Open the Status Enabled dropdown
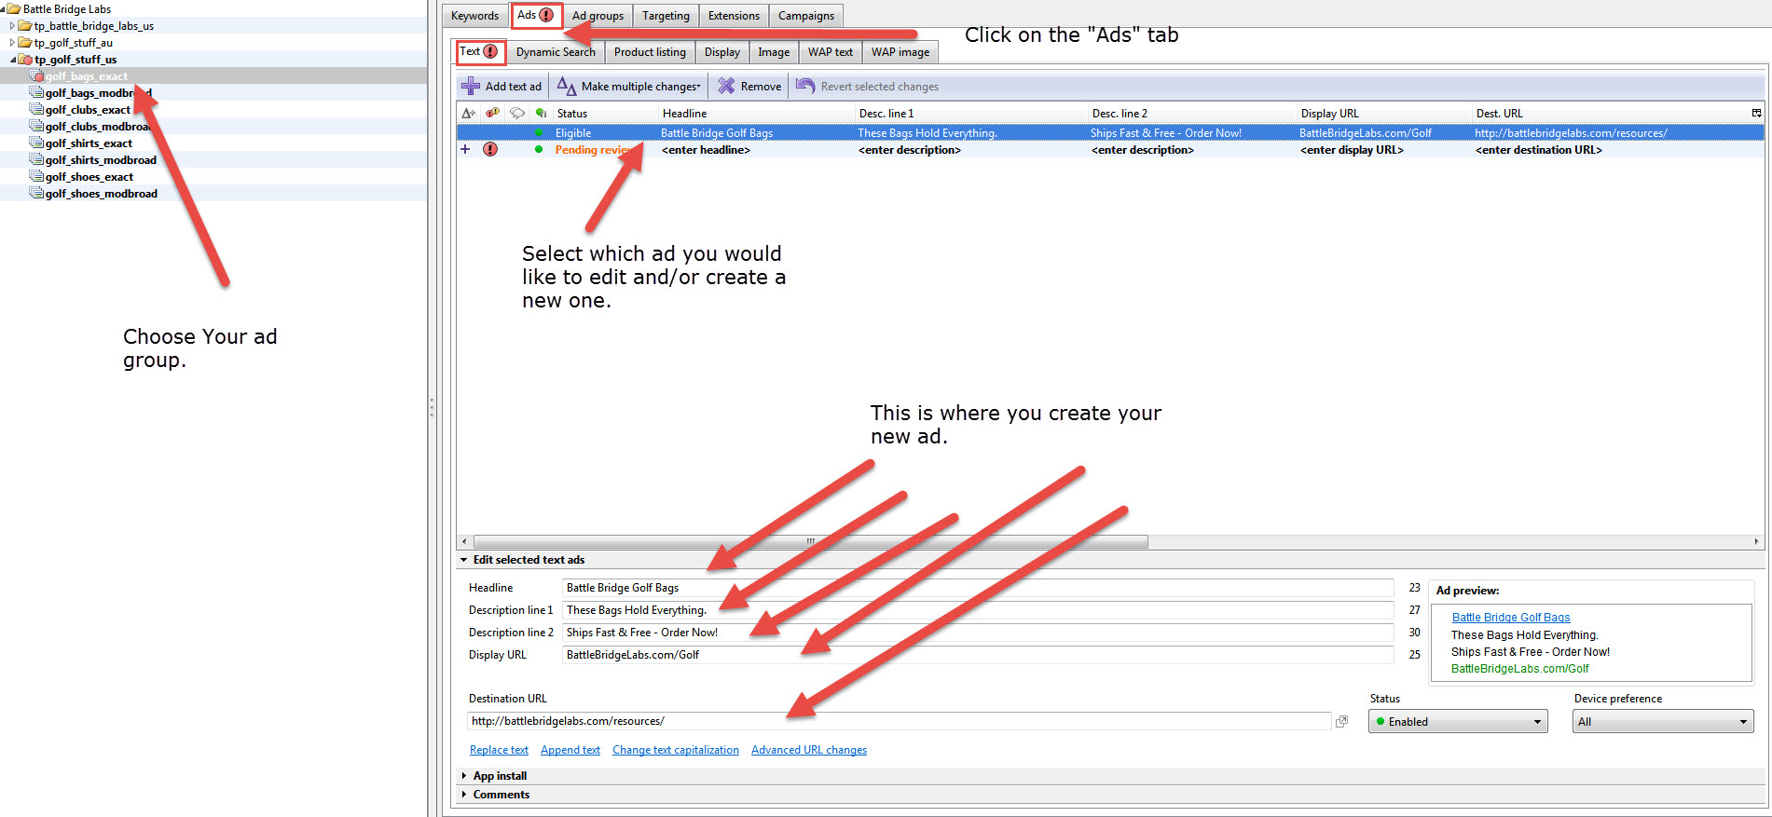 1457,722
